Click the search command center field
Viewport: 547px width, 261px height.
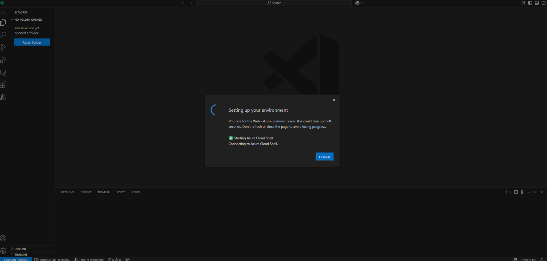pyautogui.click(x=274, y=3)
